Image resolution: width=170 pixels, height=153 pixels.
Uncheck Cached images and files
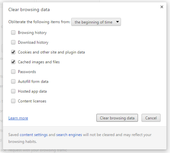point(13,62)
